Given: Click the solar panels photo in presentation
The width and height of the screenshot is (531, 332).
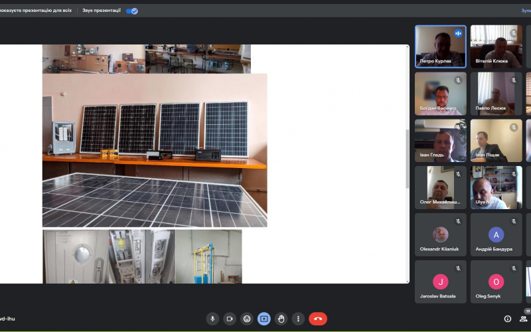Looking at the screenshot, I should click(x=155, y=150).
